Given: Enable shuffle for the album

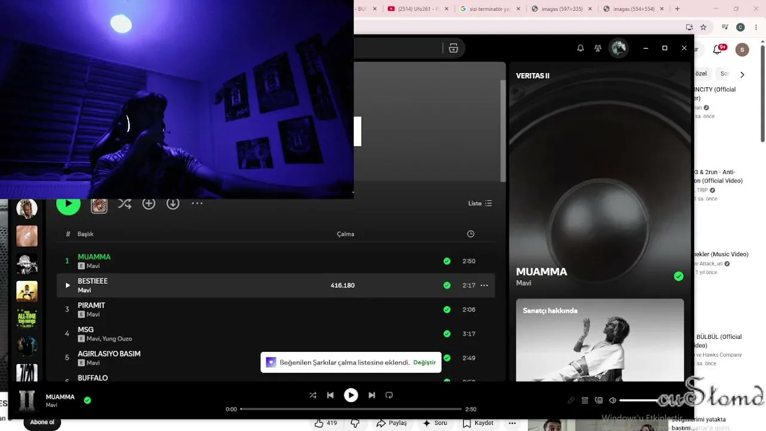Looking at the screenshot, I should click(124, 204).
